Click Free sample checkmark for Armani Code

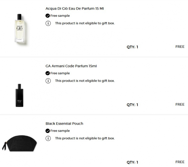[48, 73]
